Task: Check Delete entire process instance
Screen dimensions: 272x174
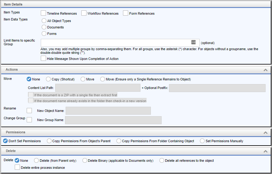Action: point(17,167)
